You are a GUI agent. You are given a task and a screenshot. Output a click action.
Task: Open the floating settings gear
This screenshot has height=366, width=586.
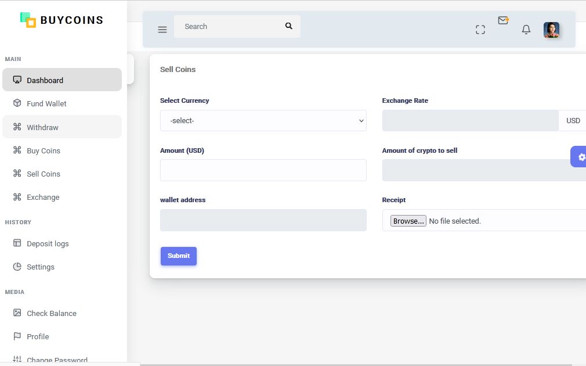pyautogui.click(x=580, y=157)
